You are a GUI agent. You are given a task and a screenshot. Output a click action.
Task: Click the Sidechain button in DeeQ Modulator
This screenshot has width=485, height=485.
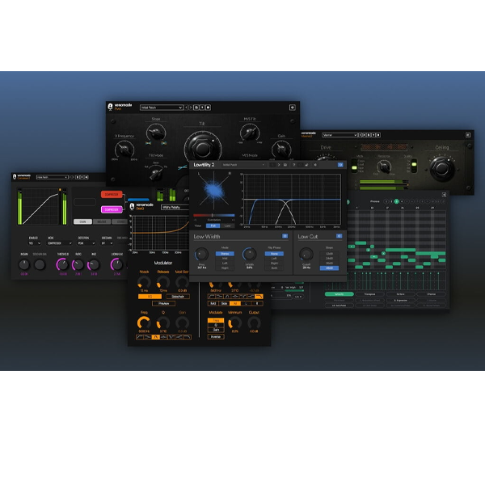pyautogui.click(x=178, y=297)
